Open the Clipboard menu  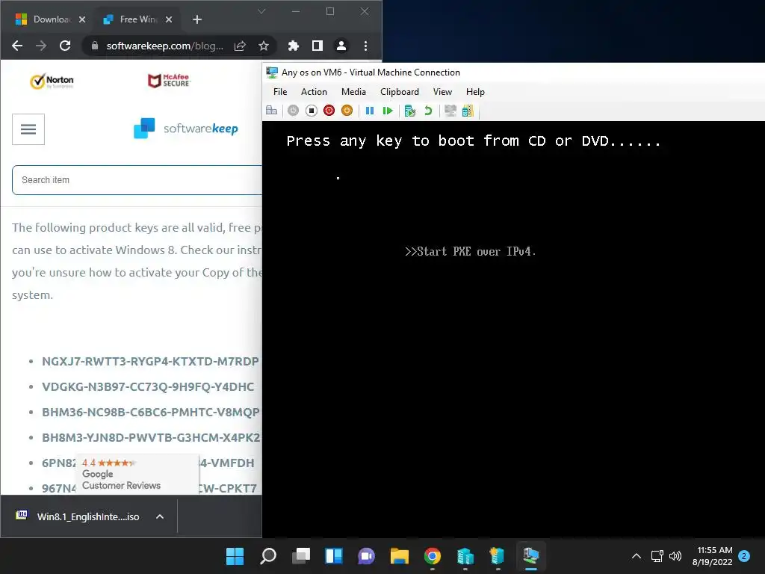pyautogui.click(x=400, y=92)
